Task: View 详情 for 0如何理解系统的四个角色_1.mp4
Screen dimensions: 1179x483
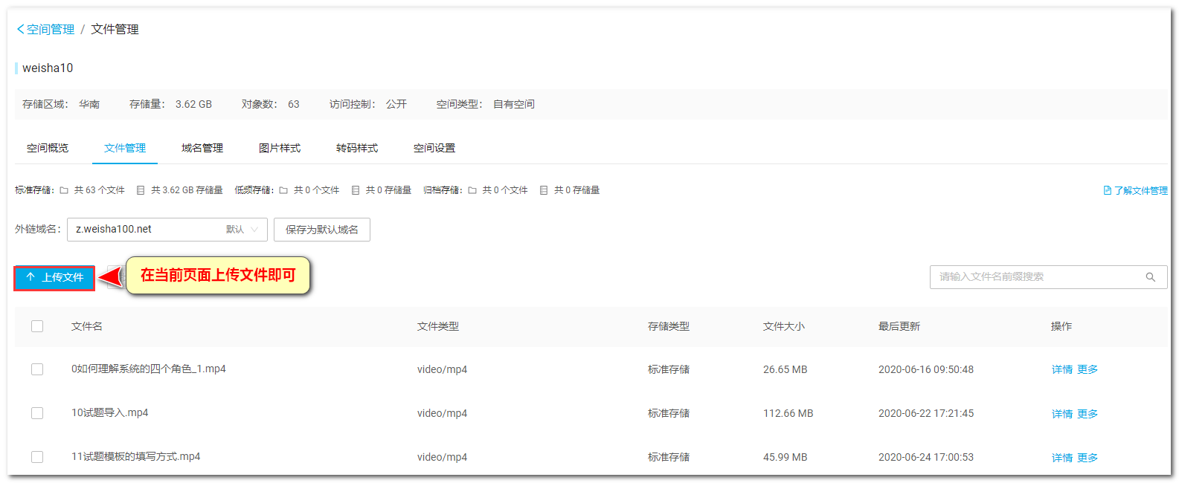Action: 1061,370
